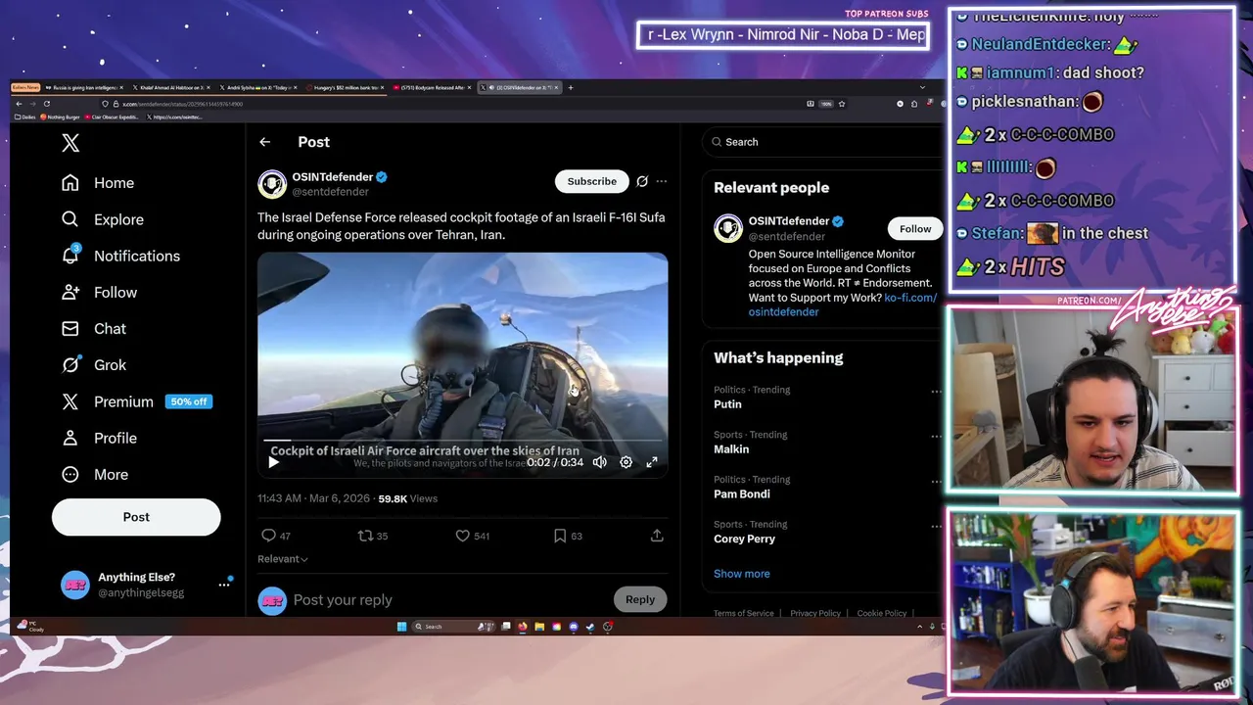Click the X logo in the sidebar
The height and width of the screenshot is (705, 1253).
pyautogui.click(x=70, y=143)
